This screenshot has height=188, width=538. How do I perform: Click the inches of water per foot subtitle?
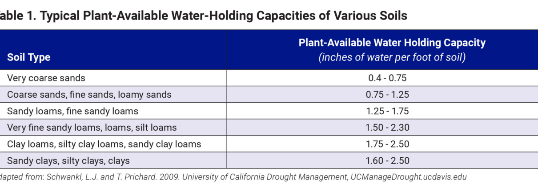[392, 58]
